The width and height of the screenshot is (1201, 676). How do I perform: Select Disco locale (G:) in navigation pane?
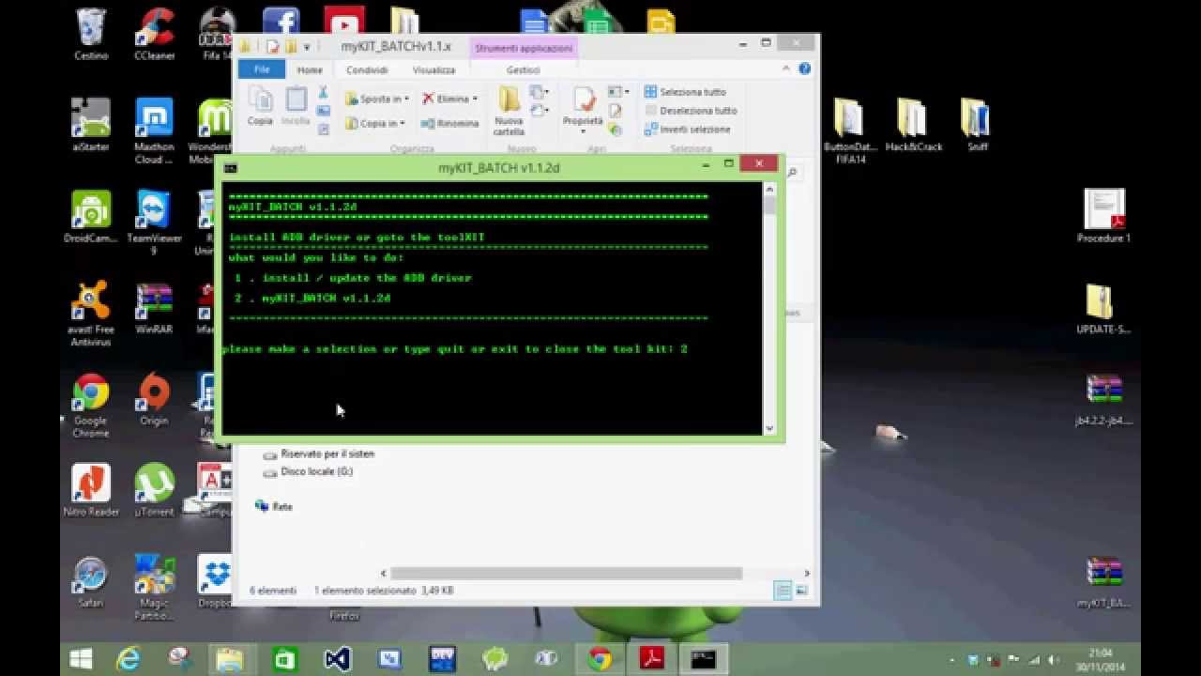308,471
